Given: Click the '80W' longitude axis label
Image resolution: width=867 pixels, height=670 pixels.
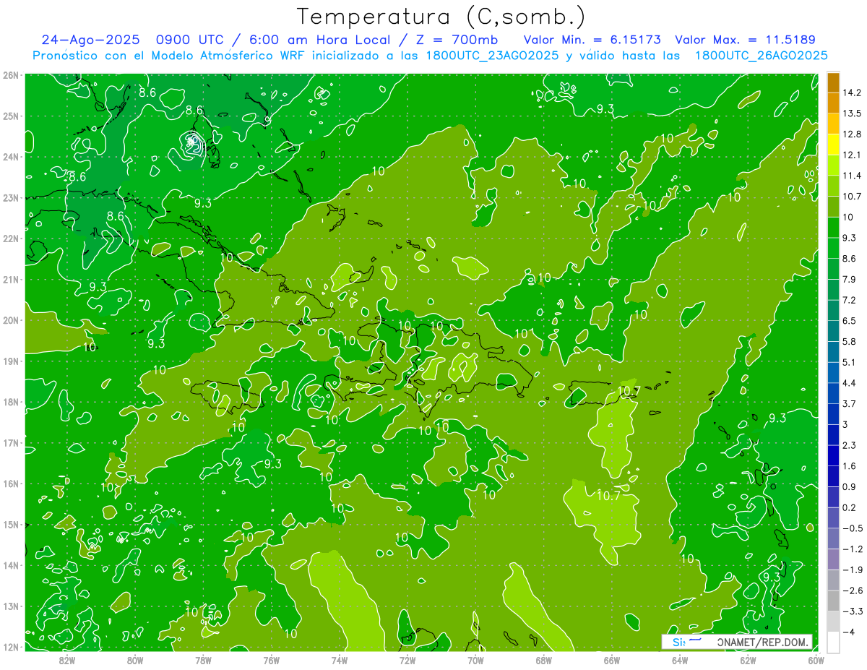Looking at the screenshot, I should coord(135,660).
